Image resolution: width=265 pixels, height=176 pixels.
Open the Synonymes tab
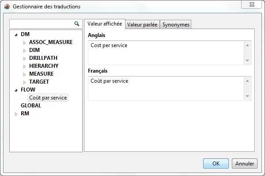click(176, 25)
